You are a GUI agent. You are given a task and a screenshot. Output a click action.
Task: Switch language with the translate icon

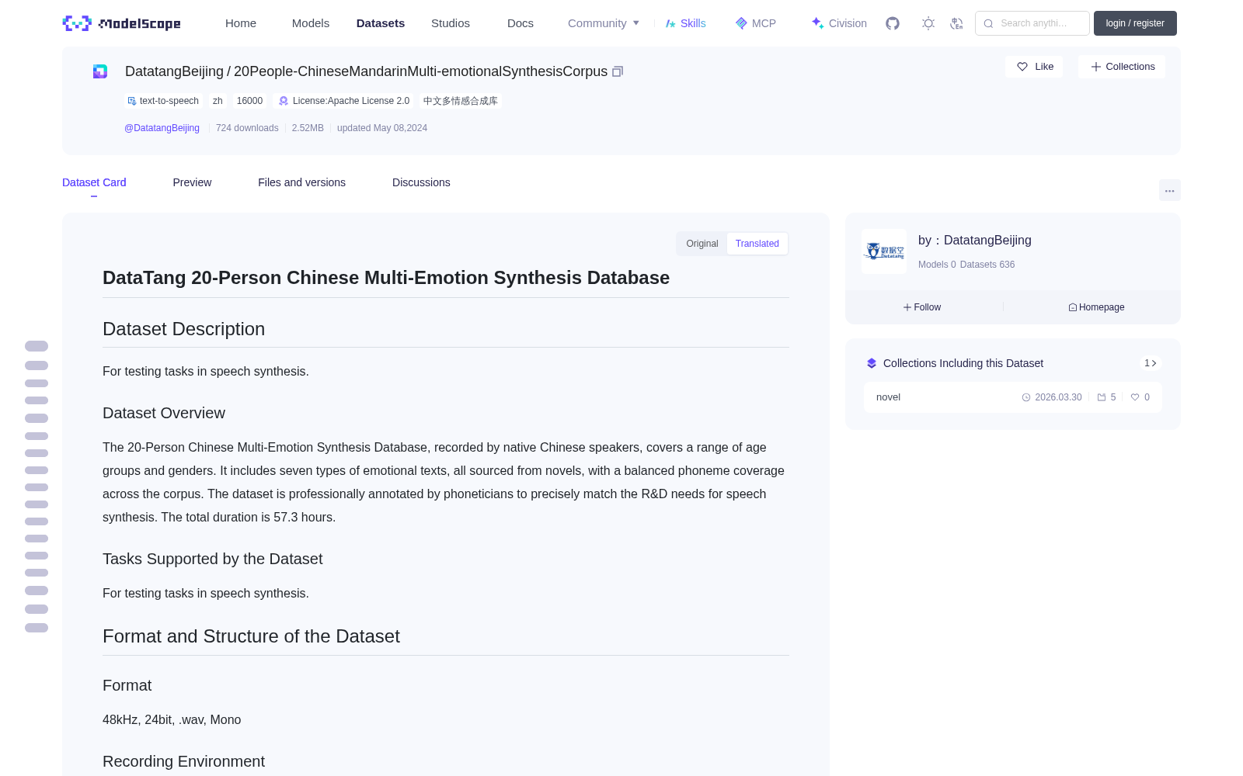pos(956,23)
